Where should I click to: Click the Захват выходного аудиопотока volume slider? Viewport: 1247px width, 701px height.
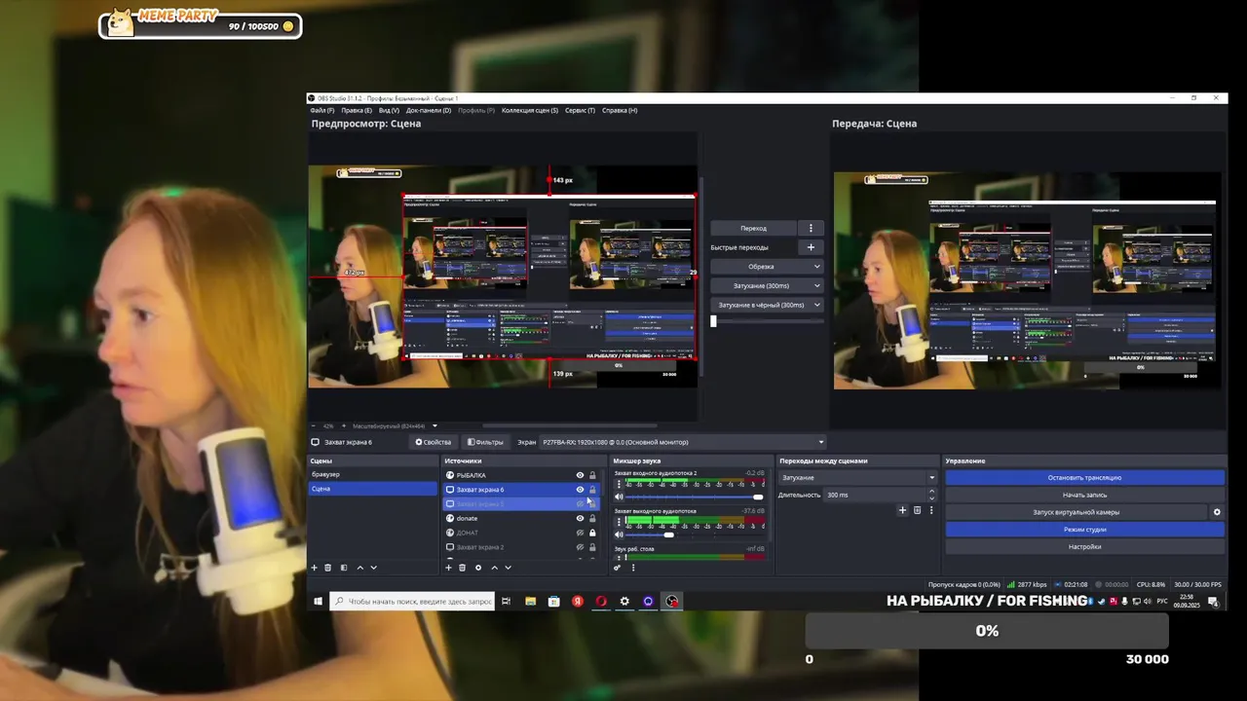pyautogui.click(x=696, y=534)
